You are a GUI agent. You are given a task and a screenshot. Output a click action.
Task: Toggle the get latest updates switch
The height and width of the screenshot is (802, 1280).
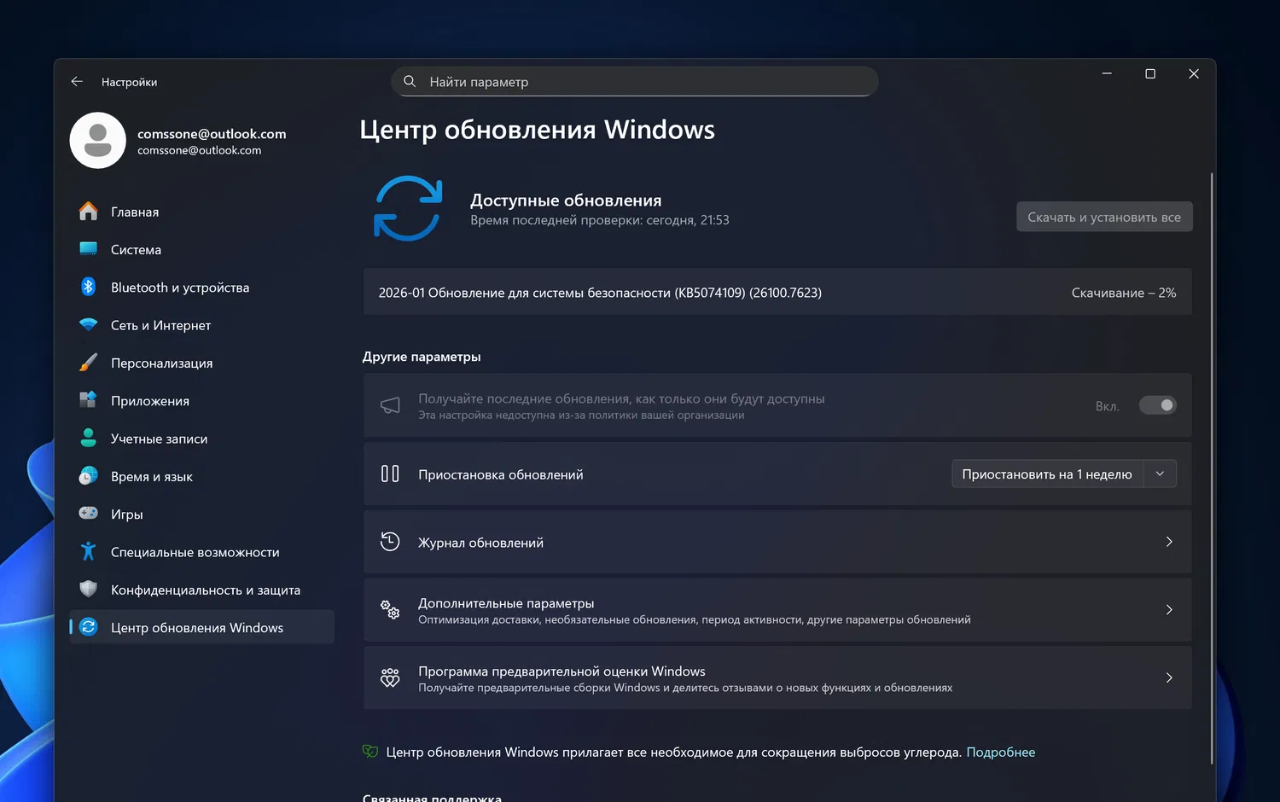(x=1158, y=405)
